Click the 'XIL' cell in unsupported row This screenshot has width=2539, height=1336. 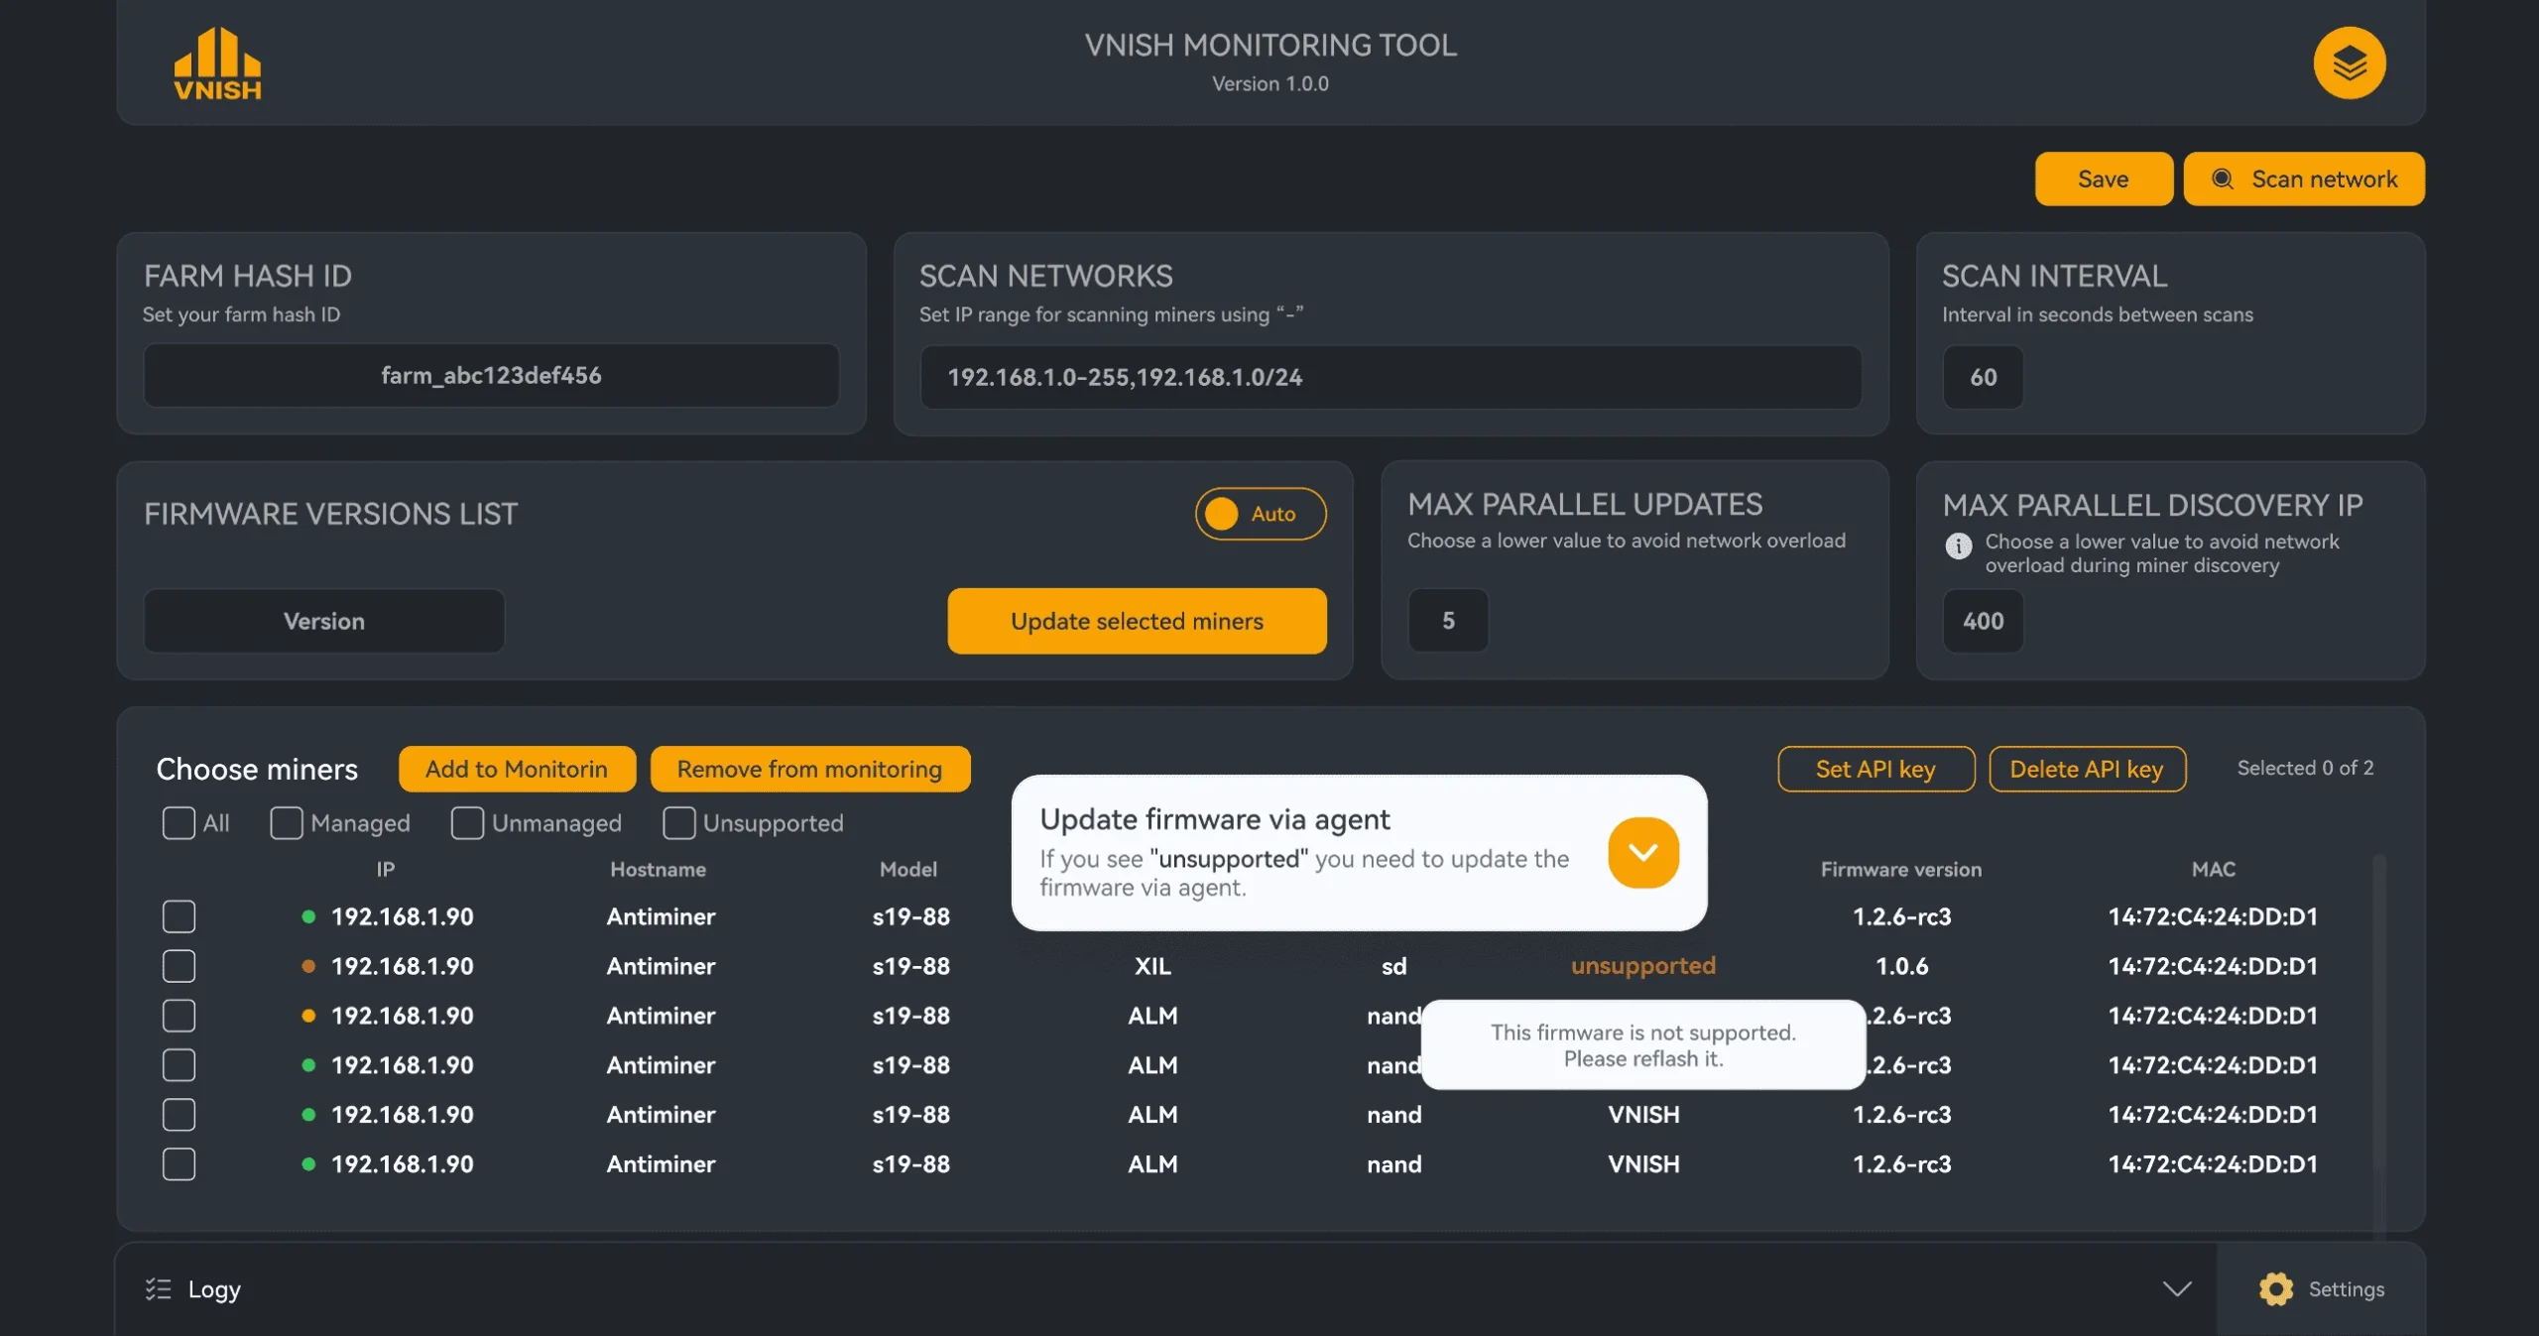tap(1152, 966)
